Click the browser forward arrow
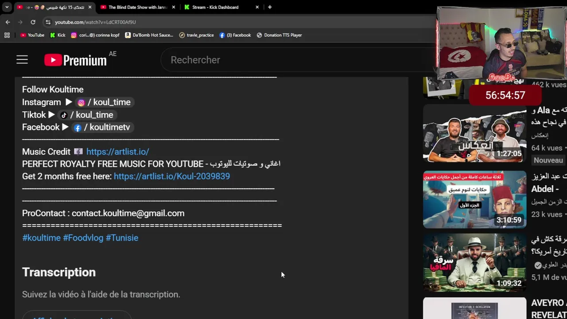 (x=20, y=22)
